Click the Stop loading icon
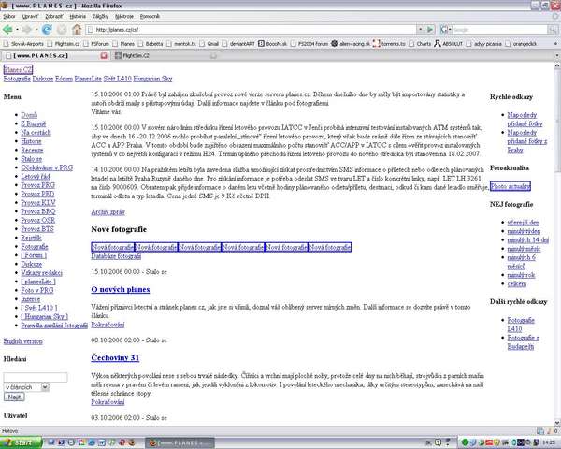The width and height of the screenshot is (561, 449). point(62,30)
